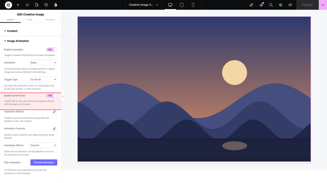Toggle the Enable Scroll Scrub switch
327x183 pixels.
click(x=52, y=95)
